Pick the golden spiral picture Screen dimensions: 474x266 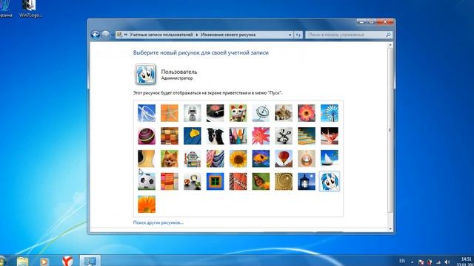[x=284, y=181]
